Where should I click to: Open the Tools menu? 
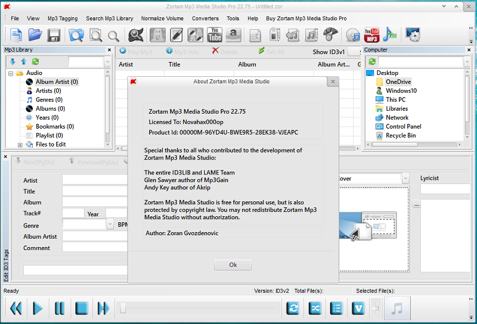pos(233,18)
